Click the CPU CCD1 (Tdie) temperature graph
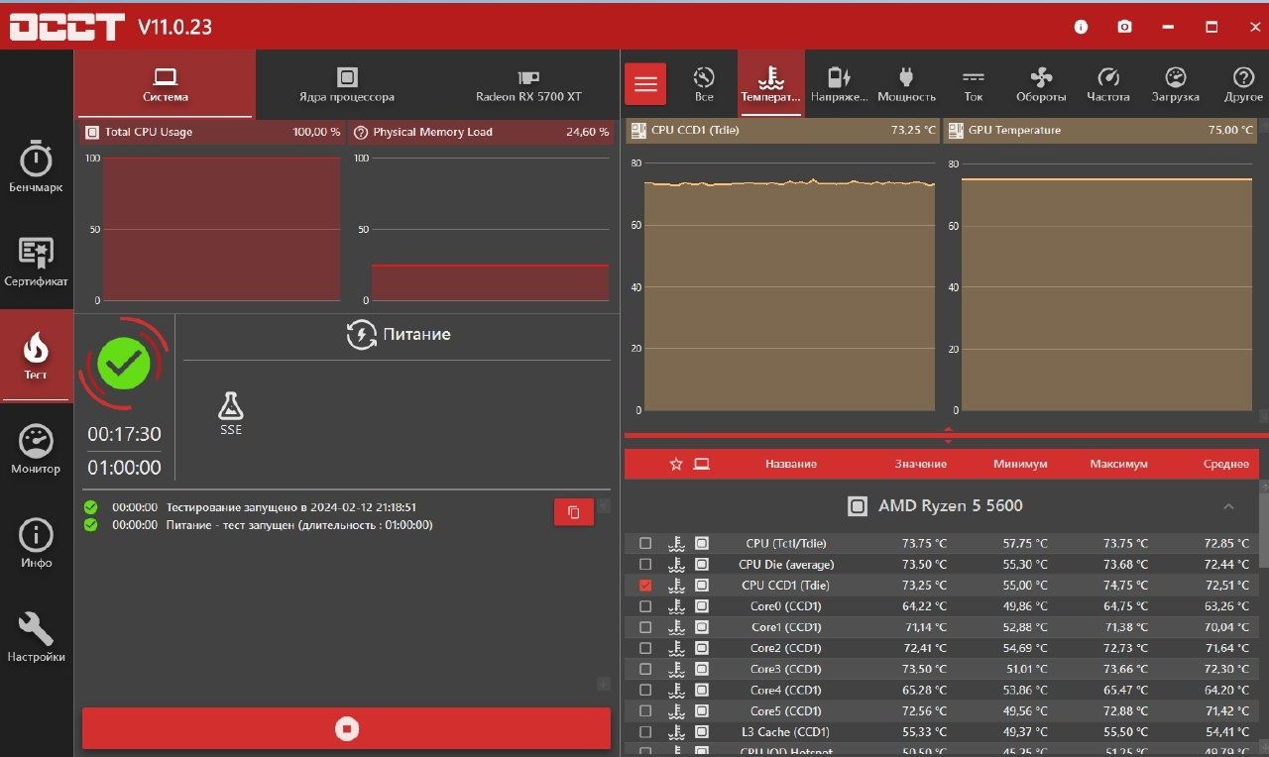 pyautogui.click(x=789, y=286)
